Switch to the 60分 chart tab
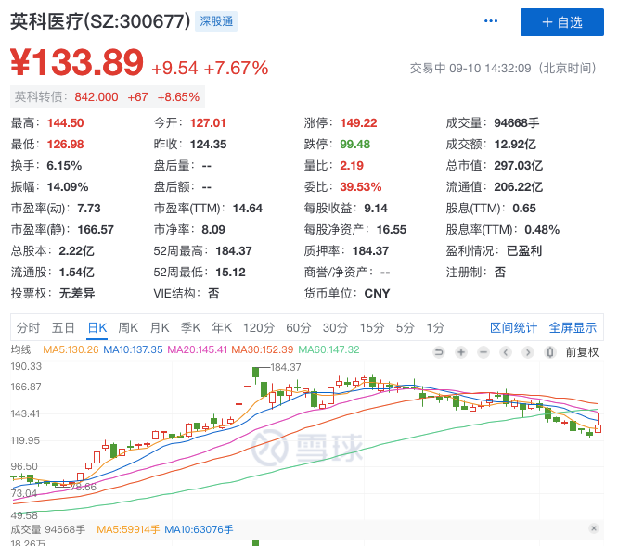The image size is (618, 546). coord(299,327)
